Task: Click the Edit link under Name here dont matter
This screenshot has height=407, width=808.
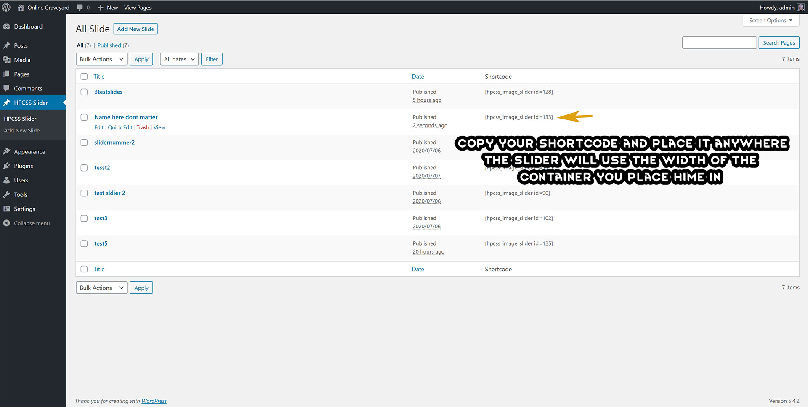Action: (99, 127)
